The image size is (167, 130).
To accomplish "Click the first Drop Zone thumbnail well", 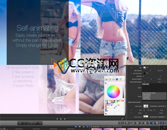I will pyautogui.click(x=146, y=106).
